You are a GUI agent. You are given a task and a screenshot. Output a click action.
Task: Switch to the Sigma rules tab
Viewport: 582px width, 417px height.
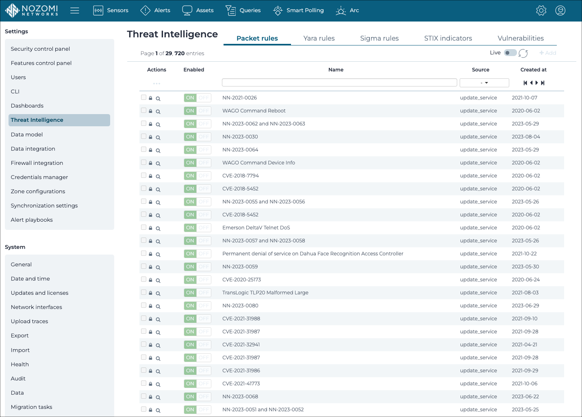pyautogui.click(x=379, y=38)
